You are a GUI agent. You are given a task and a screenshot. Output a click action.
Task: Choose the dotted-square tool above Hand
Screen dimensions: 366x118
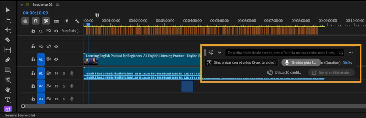[x=8, y=80]
